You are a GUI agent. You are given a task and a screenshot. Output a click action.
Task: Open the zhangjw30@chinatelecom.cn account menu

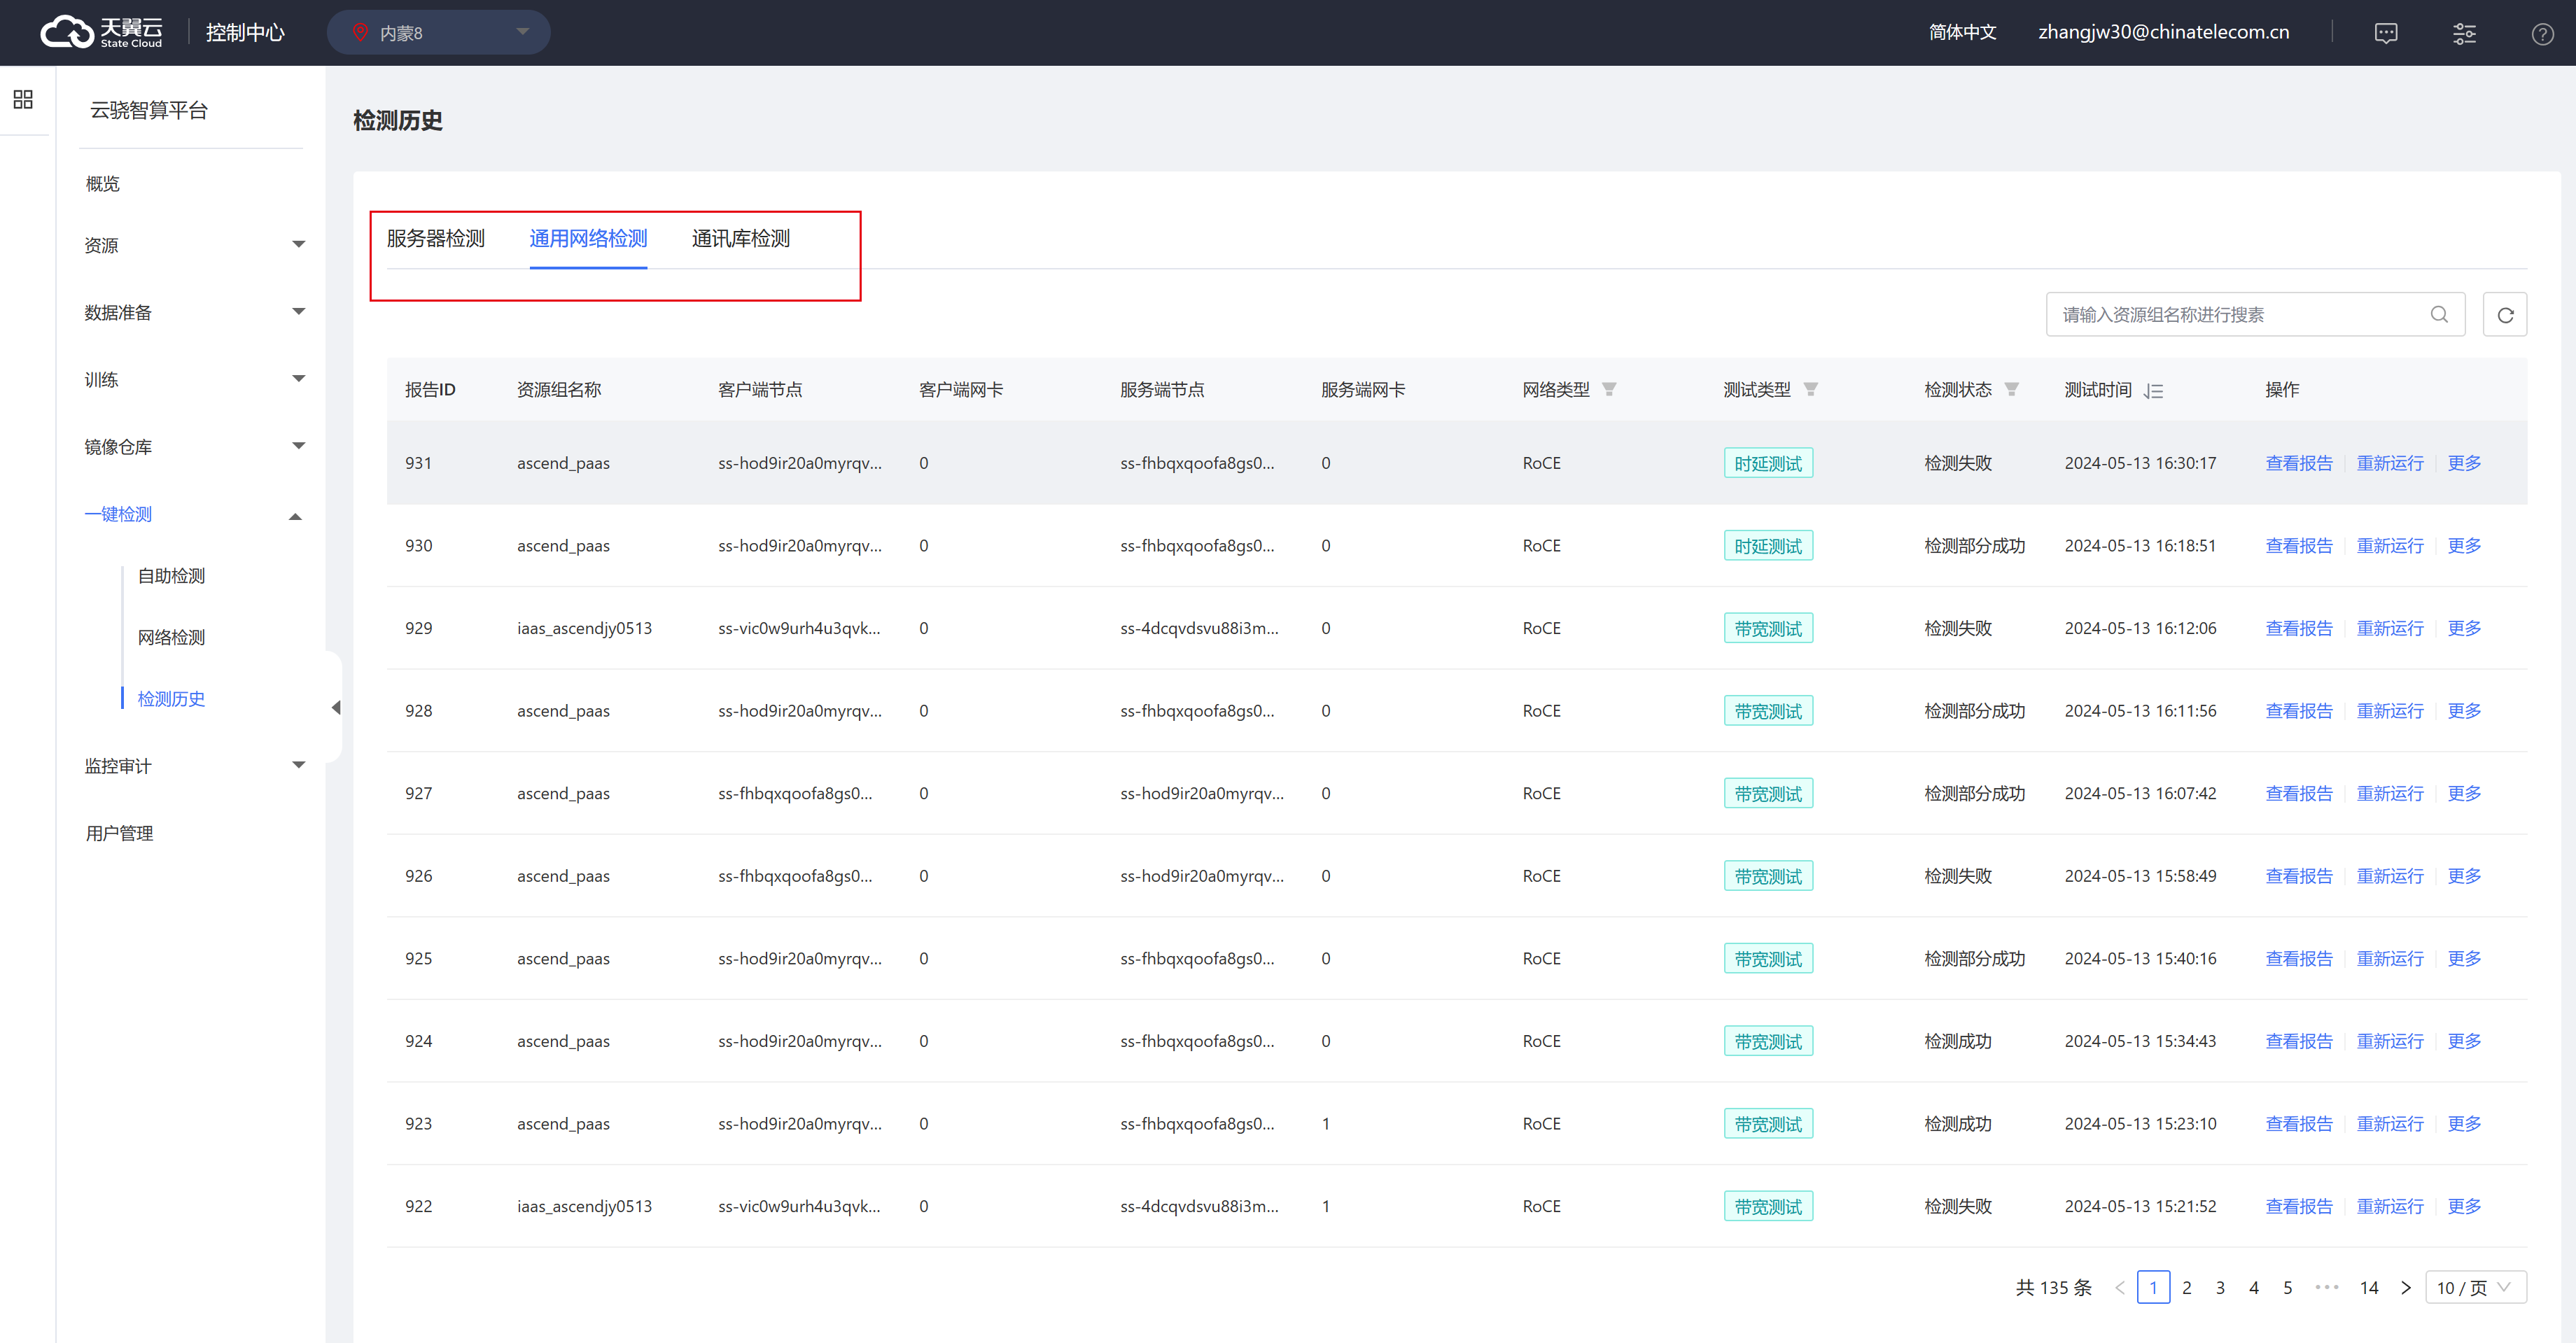pos(2163,32)
